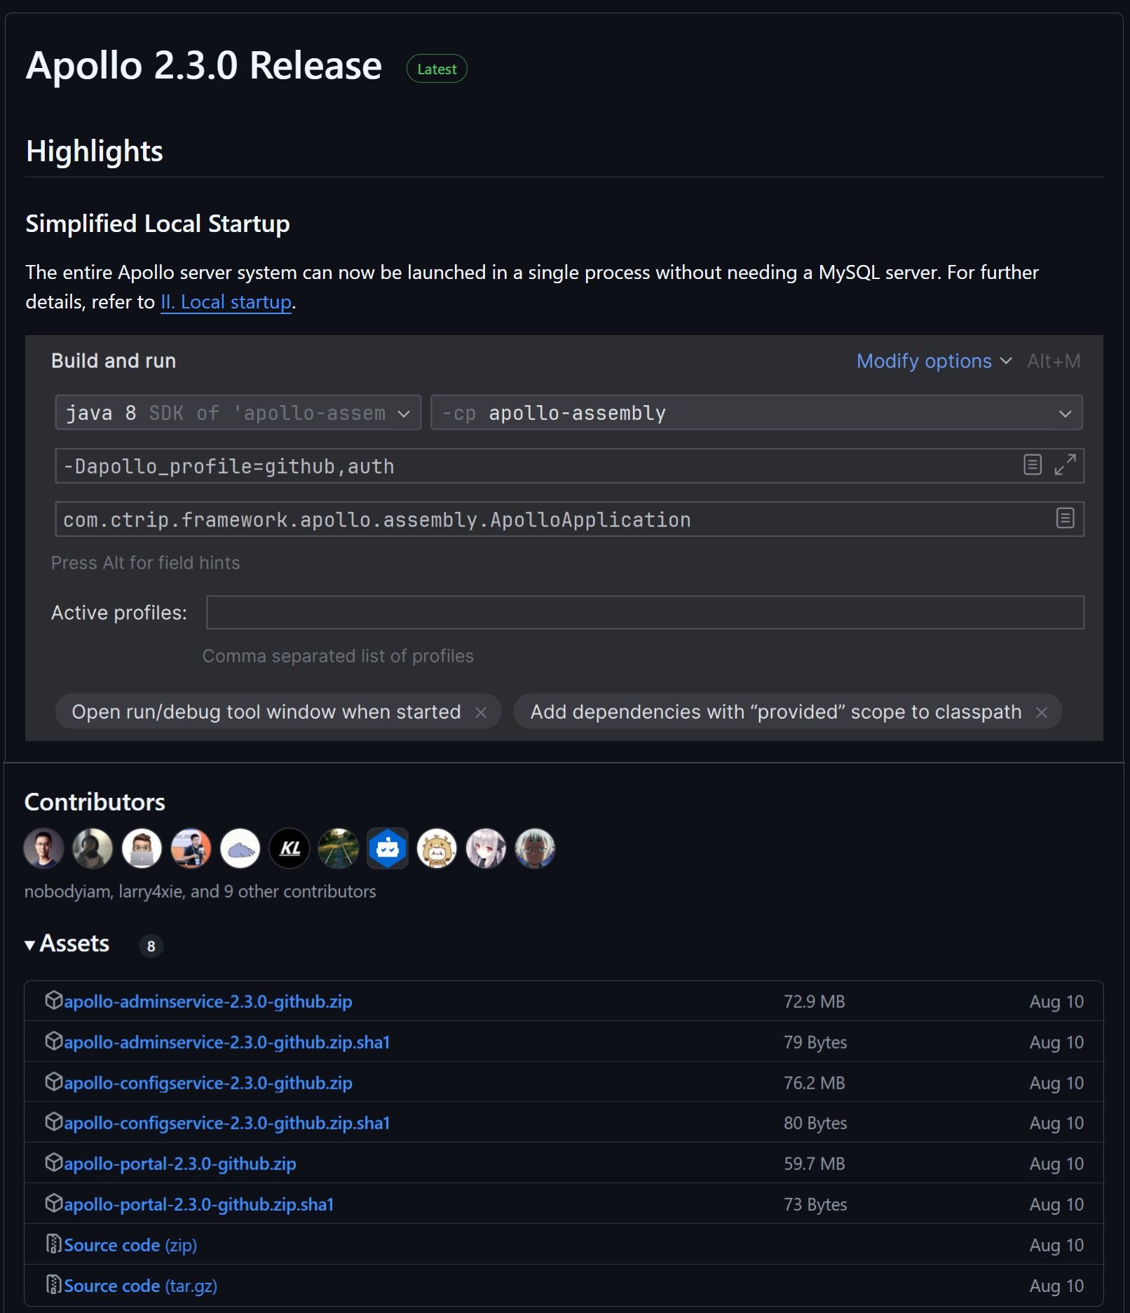Viewport: 1130px width, 1313px height.
Task: Click the 59.7 MB size value
Action: (x=814, y=1164)
